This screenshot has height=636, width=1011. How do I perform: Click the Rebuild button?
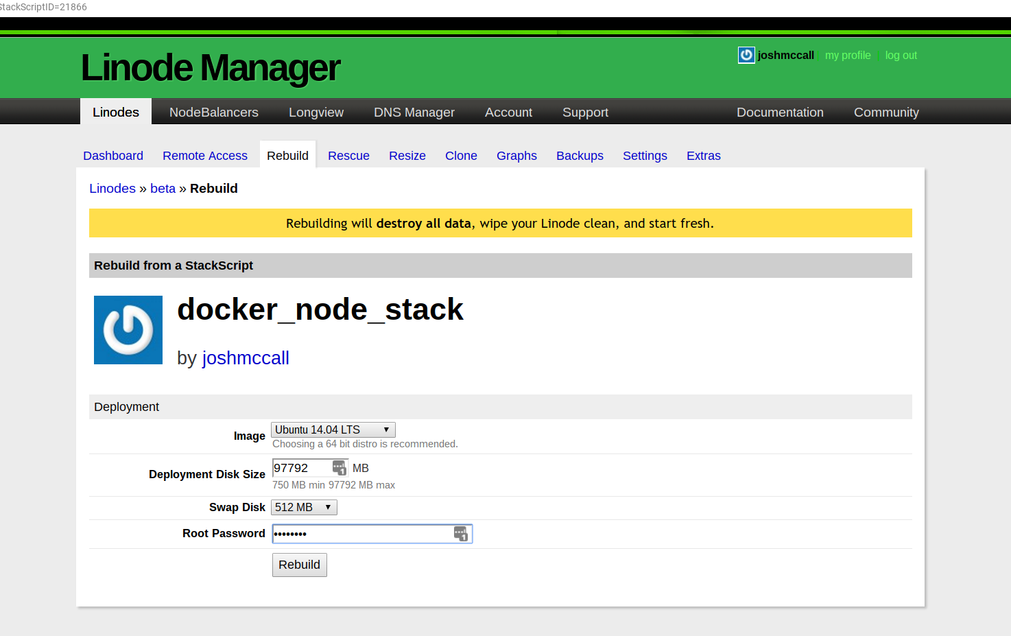(299, 565)
